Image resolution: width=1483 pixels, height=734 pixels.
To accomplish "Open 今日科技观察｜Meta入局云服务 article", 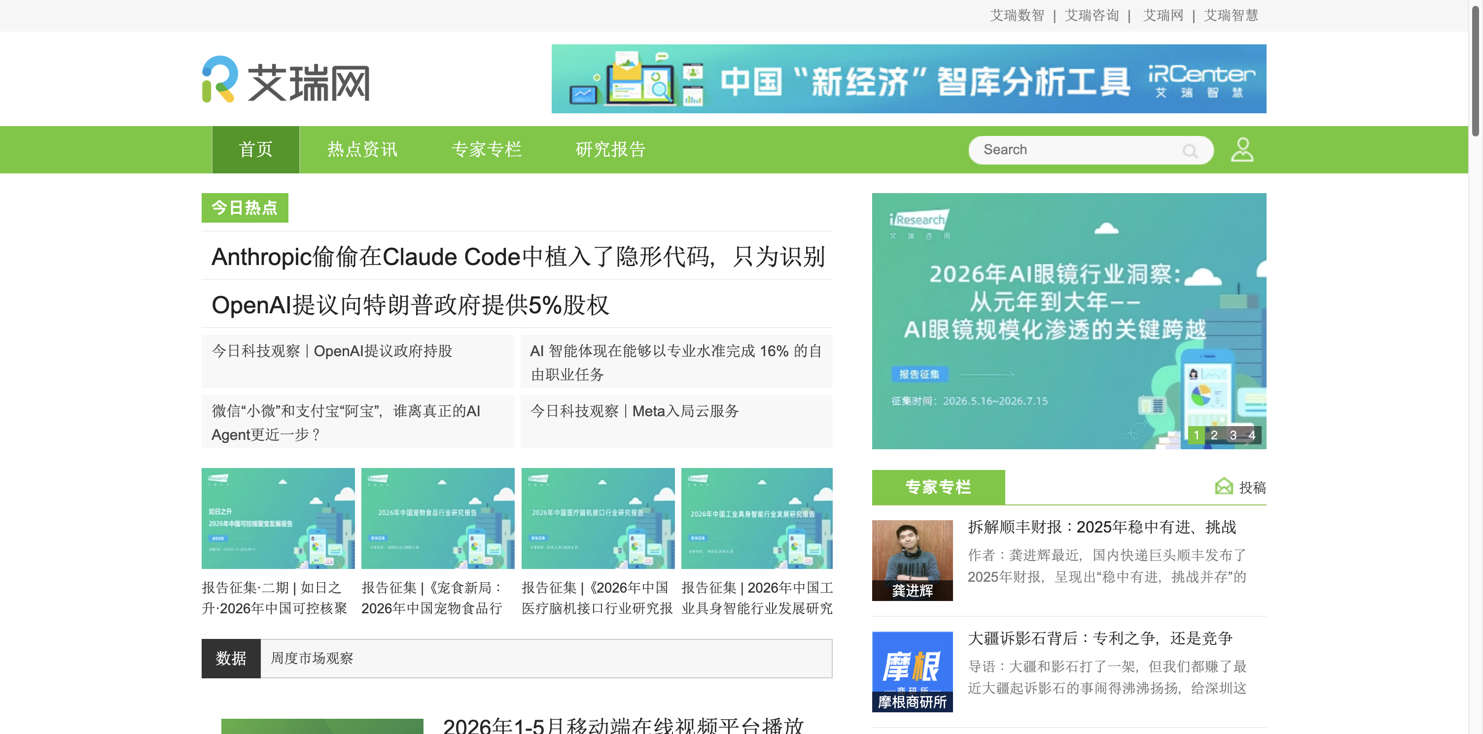I will click(635, 411).
